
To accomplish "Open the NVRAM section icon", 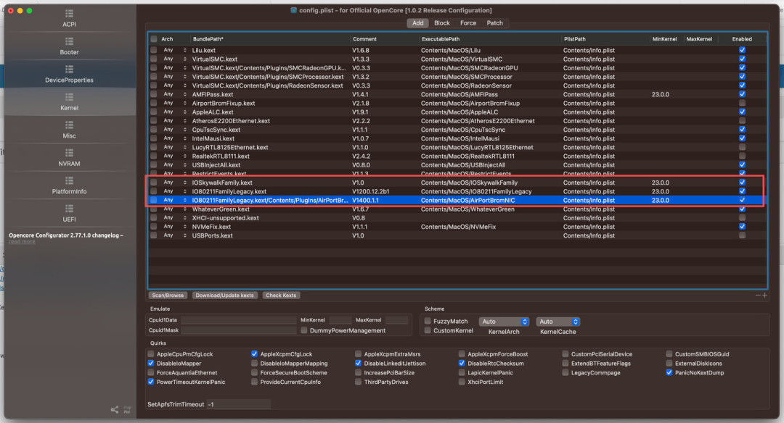I will tap(69, 153).
